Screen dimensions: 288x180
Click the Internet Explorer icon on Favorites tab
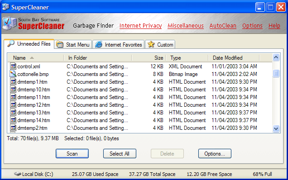98,45
